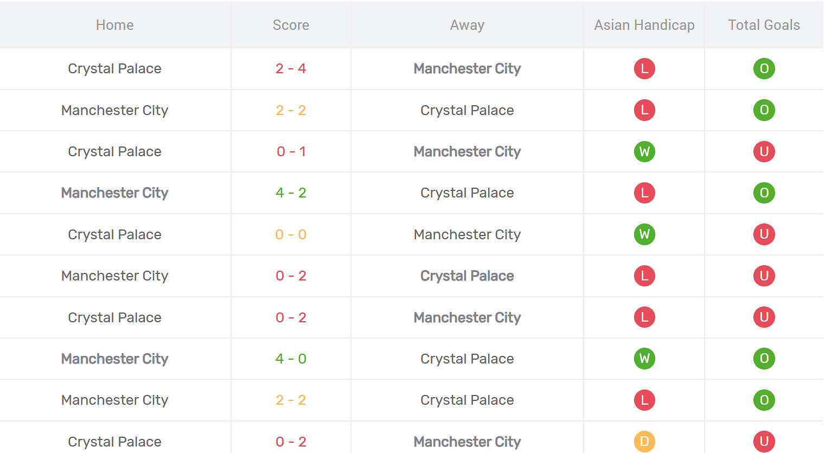
Task: Click the Total Goals column header
Action: [764, 25]
